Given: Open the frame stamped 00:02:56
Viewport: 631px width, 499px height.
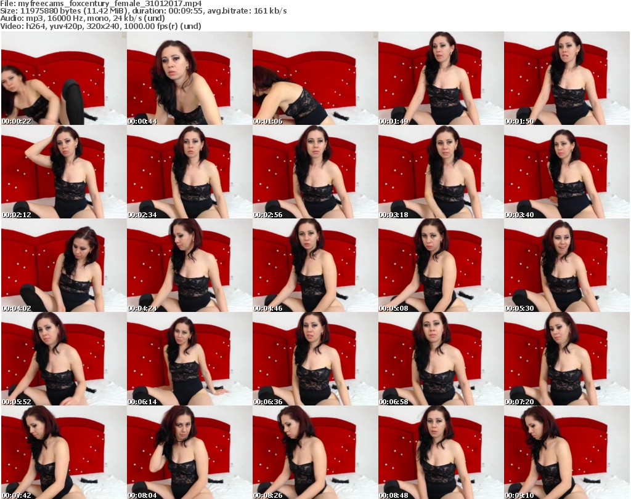Looking at the screenshot, I should click(315, 172).
